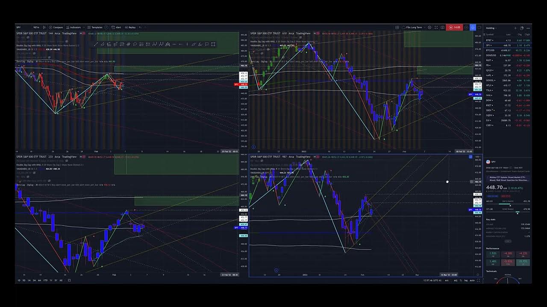The image size is (547, 307).
Task: Select the YTD time range
Action: (45, 280)
